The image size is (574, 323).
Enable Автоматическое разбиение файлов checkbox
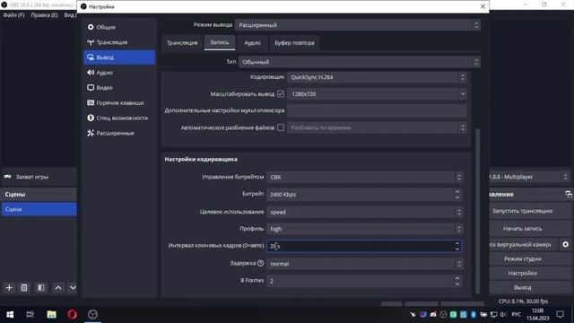click(x=281, y=127)
